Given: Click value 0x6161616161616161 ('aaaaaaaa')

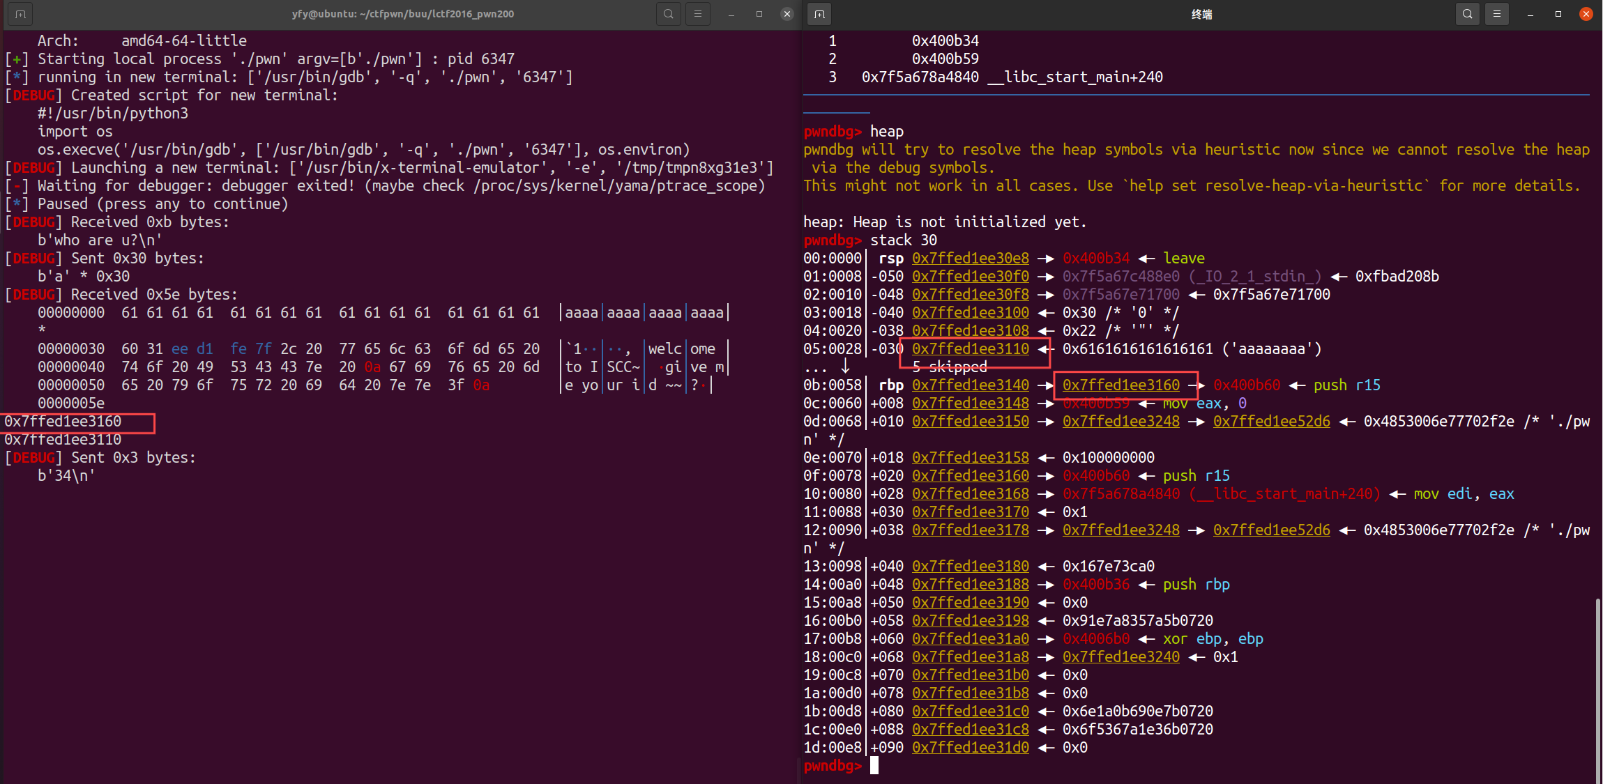Looking at the screenshot, I should (1192, 349).
